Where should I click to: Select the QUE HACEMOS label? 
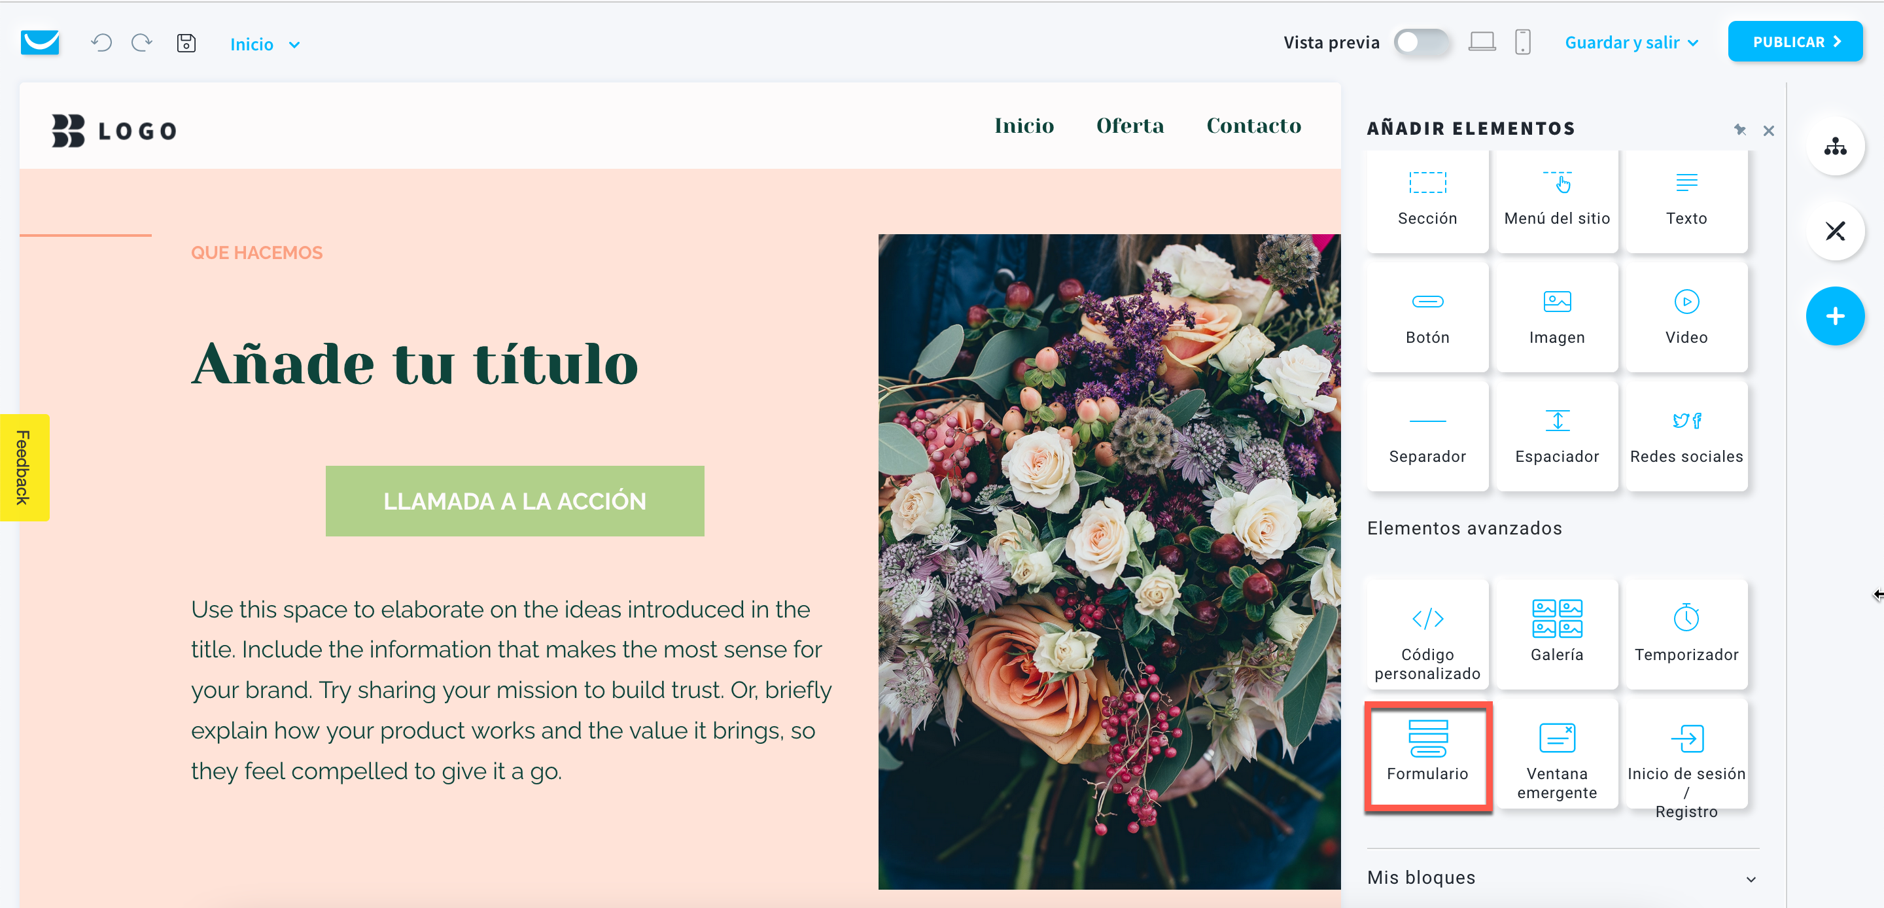pyautogui.click(x=256, y=253)
